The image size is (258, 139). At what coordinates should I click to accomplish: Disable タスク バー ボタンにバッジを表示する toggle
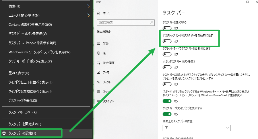pyautogui.click(x=167, y=114)
